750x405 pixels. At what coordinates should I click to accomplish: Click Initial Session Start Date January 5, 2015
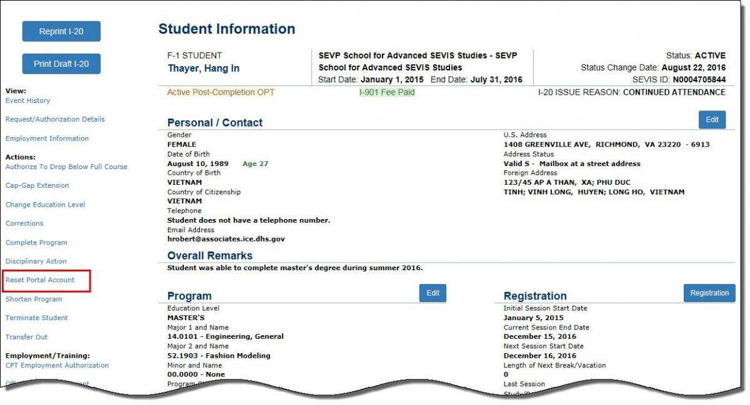click(534, 318)
